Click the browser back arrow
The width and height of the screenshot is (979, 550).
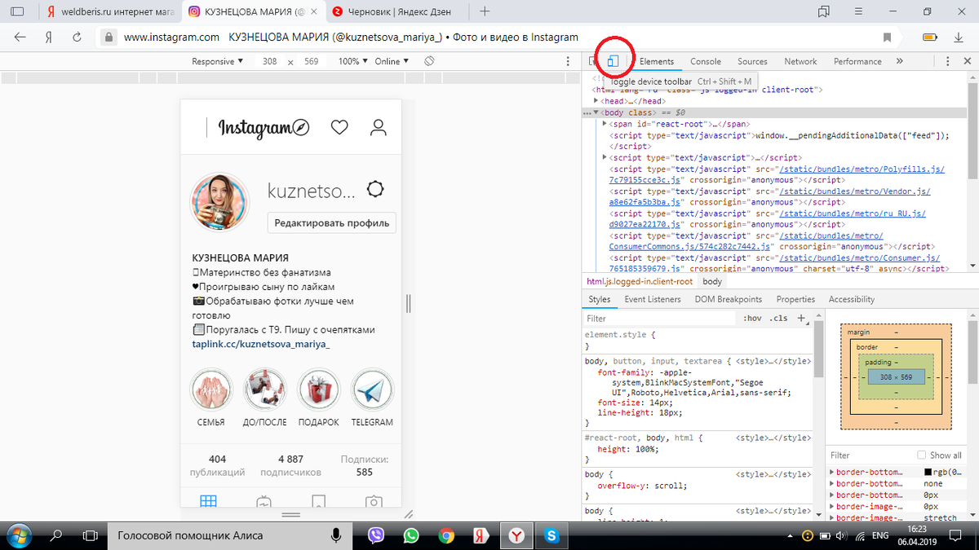(x=20, y=37)
